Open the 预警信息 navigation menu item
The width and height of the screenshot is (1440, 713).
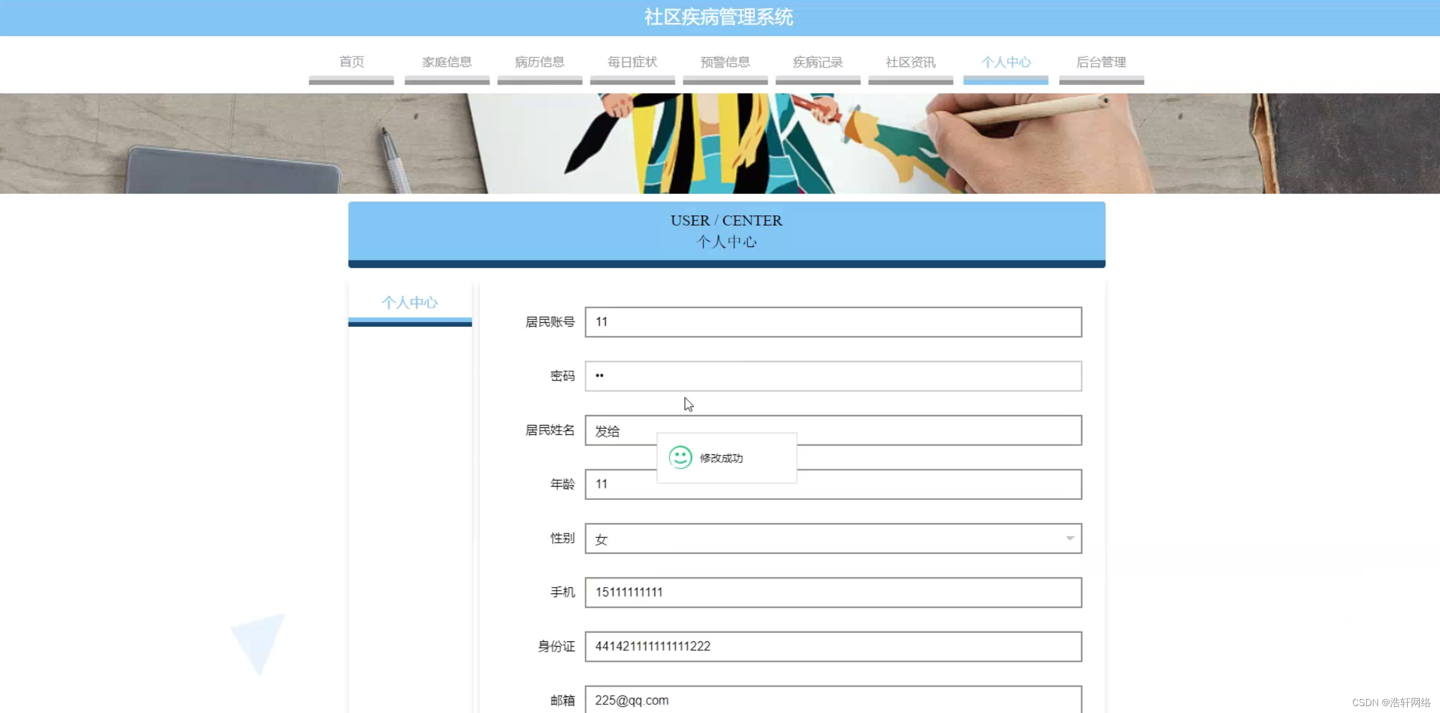pyautogui.click(x=724, y=62)
